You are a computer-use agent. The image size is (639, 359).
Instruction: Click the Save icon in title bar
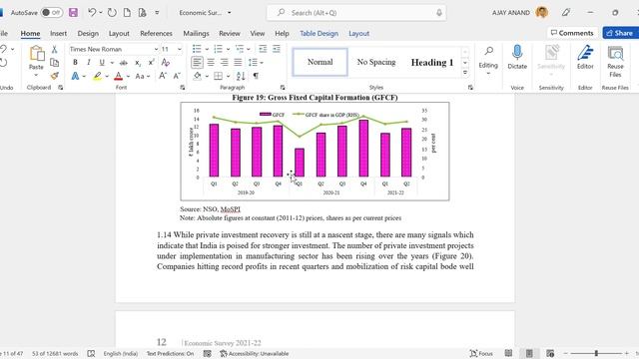pyautogui.click(x=73, y=13)
